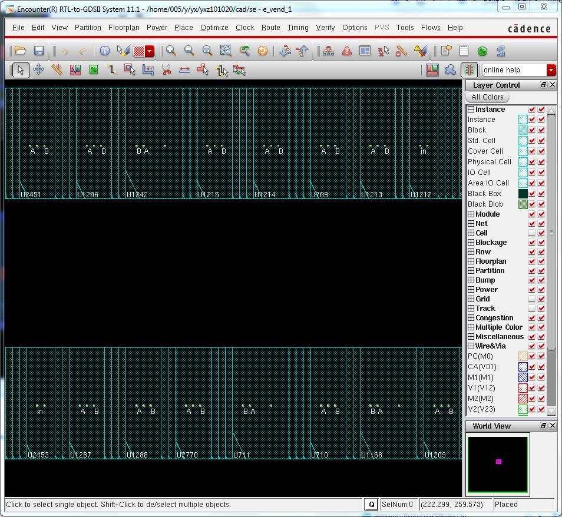Click the save design floppy icon
Viewport: 562px width, 517px height.
[39, 51]
